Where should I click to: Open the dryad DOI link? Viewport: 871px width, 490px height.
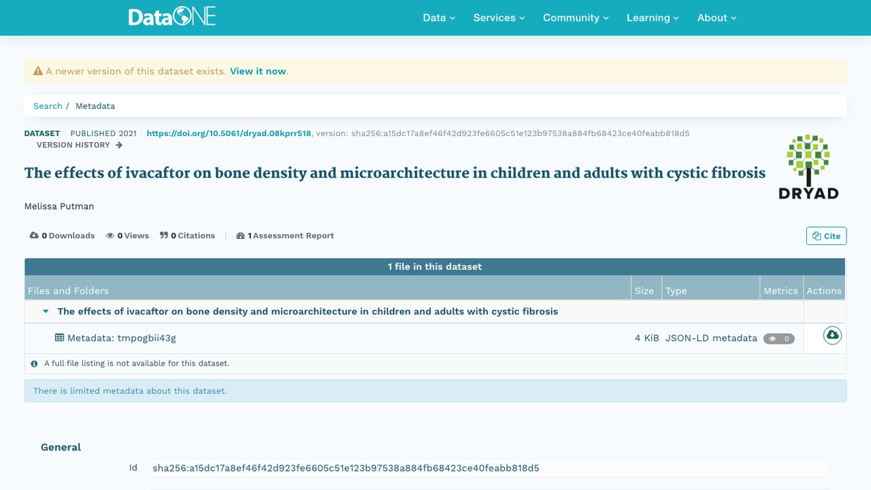(x=229, y=133)
